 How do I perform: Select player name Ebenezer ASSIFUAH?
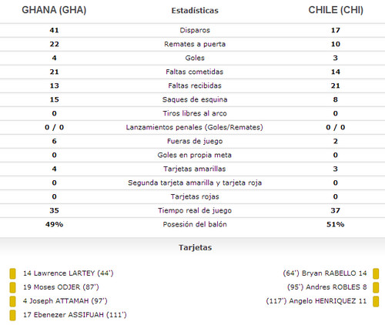click(69, 315)
